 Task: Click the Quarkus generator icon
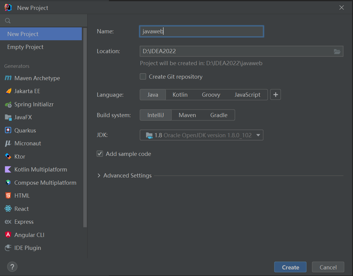[8, 130]
